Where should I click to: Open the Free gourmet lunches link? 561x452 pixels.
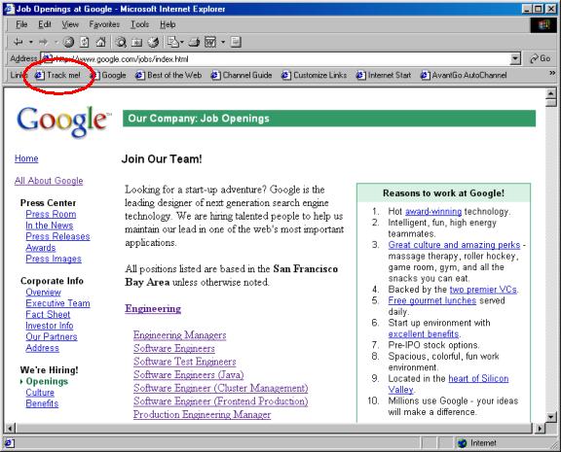click(x=432, y=300)
